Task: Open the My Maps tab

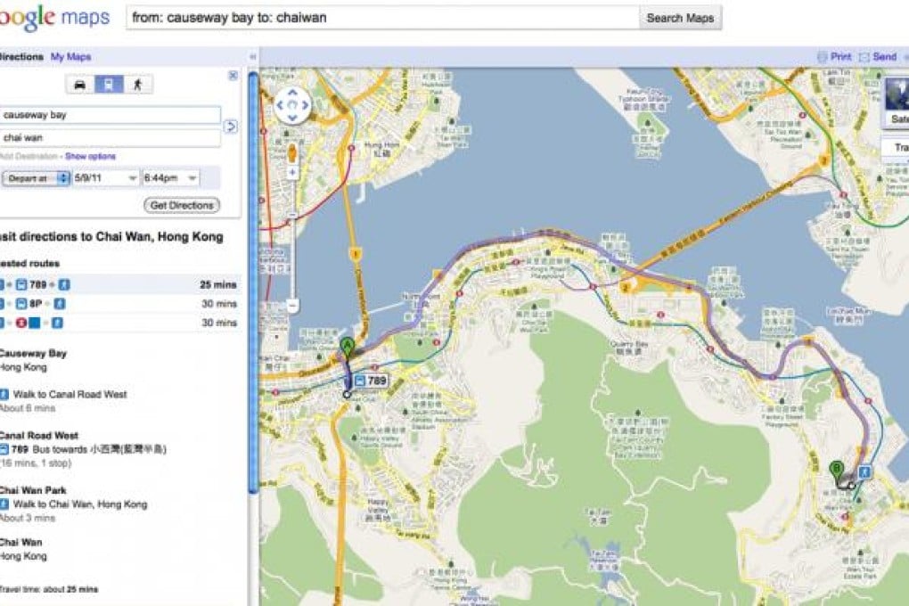Action: [x=70, y=57]
